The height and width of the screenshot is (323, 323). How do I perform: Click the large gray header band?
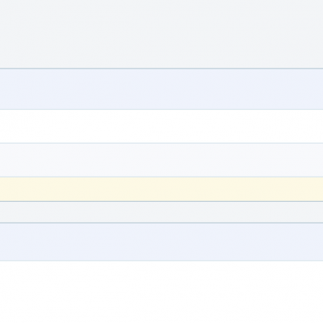click(161, 34)
